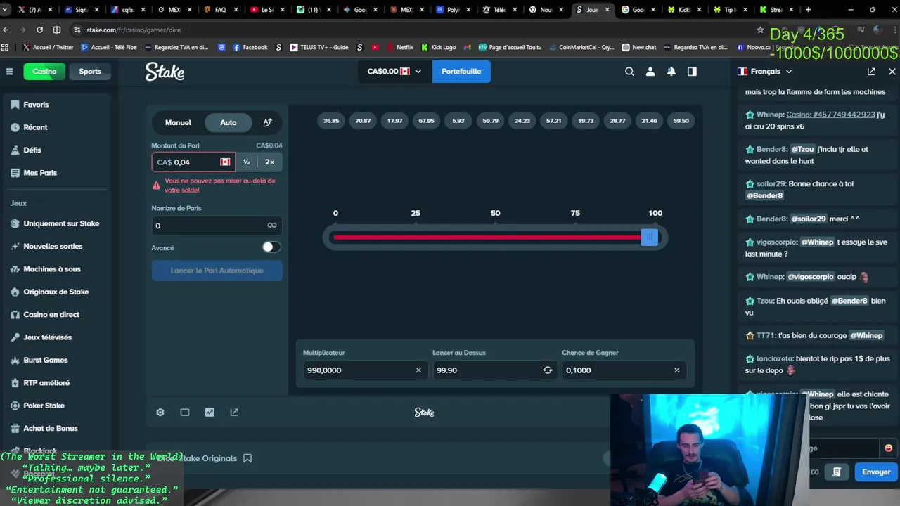The image size is (900, 506).
Task: Click the red dice slider track
Action: tap(487, 238)
